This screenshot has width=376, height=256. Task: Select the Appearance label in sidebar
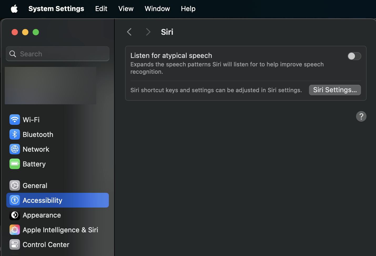pyautogui.click(x=42, y=215)
